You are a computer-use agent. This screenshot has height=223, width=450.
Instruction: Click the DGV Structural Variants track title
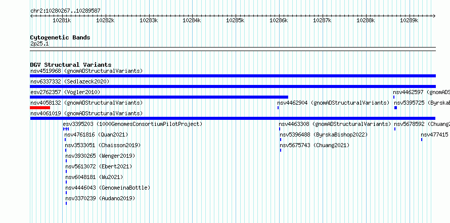tap(71, 65)
